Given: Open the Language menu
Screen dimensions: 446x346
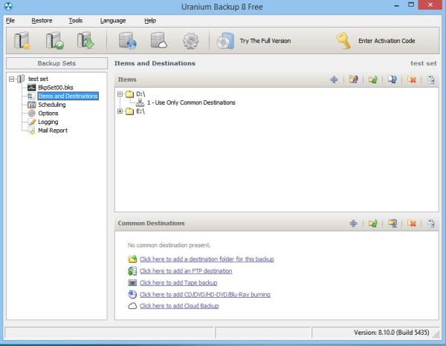Looking at the screenshot, I should [113, 21].
